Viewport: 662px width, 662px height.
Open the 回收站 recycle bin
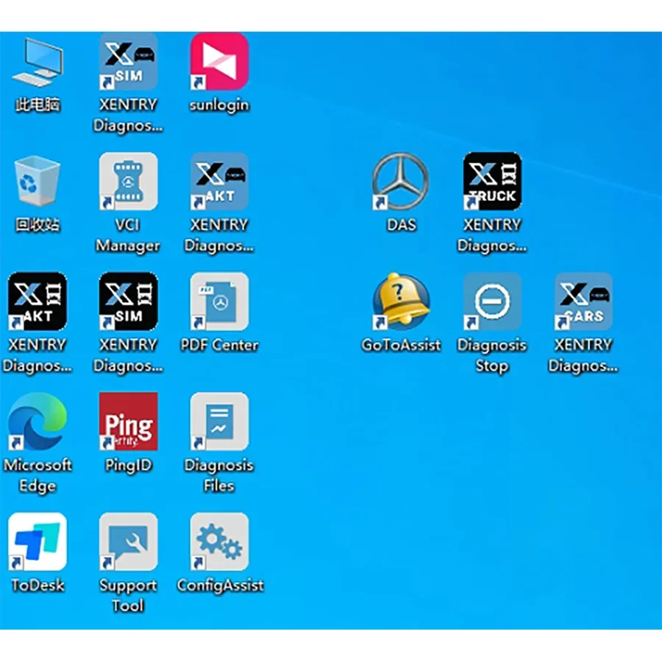38,182
